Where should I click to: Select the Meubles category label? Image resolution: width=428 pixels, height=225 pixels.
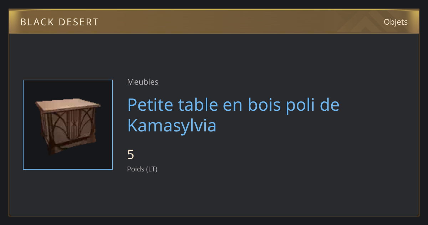coord(143,82)
